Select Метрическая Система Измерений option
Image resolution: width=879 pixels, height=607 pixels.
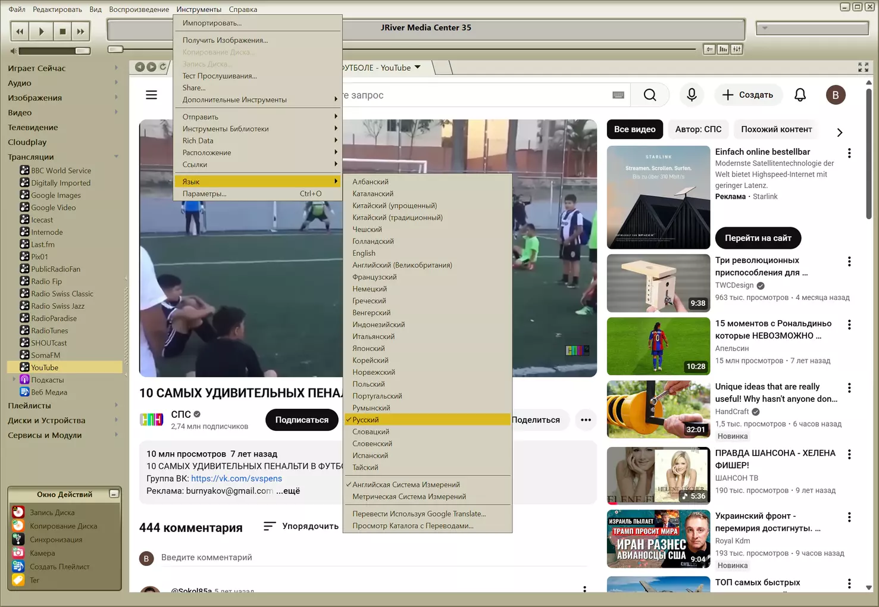point(409,496)
